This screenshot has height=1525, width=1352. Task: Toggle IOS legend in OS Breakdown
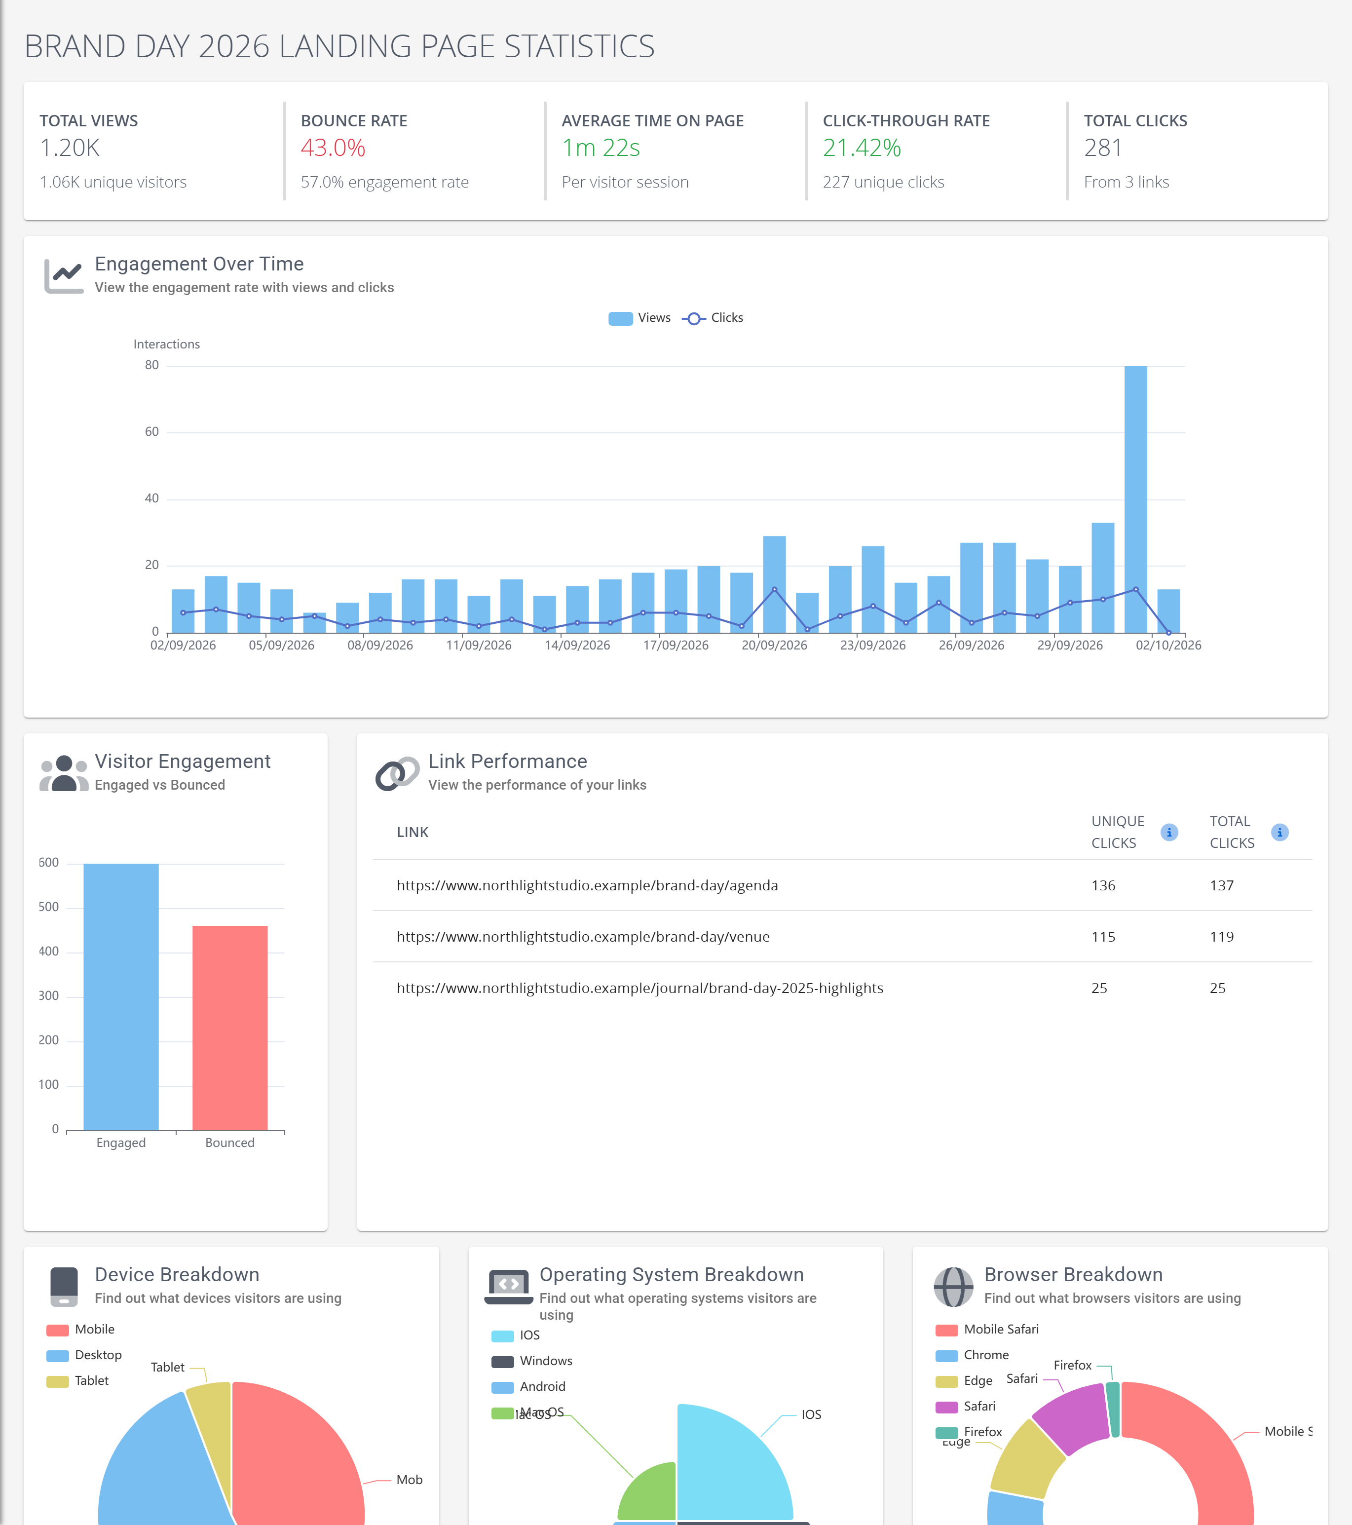pos(516,1335)
